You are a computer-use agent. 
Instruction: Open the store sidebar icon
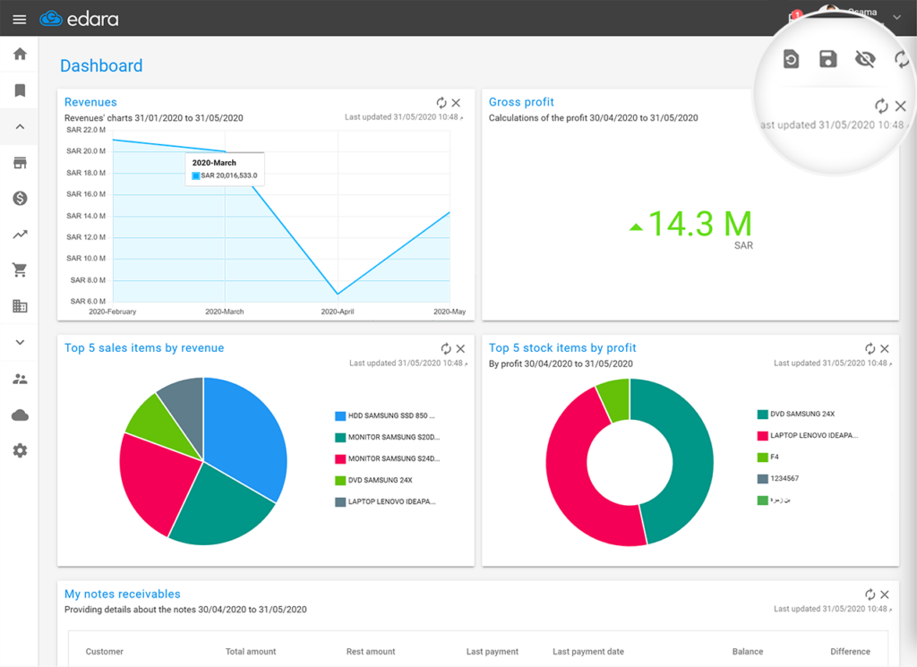click(x=20, y=163)
